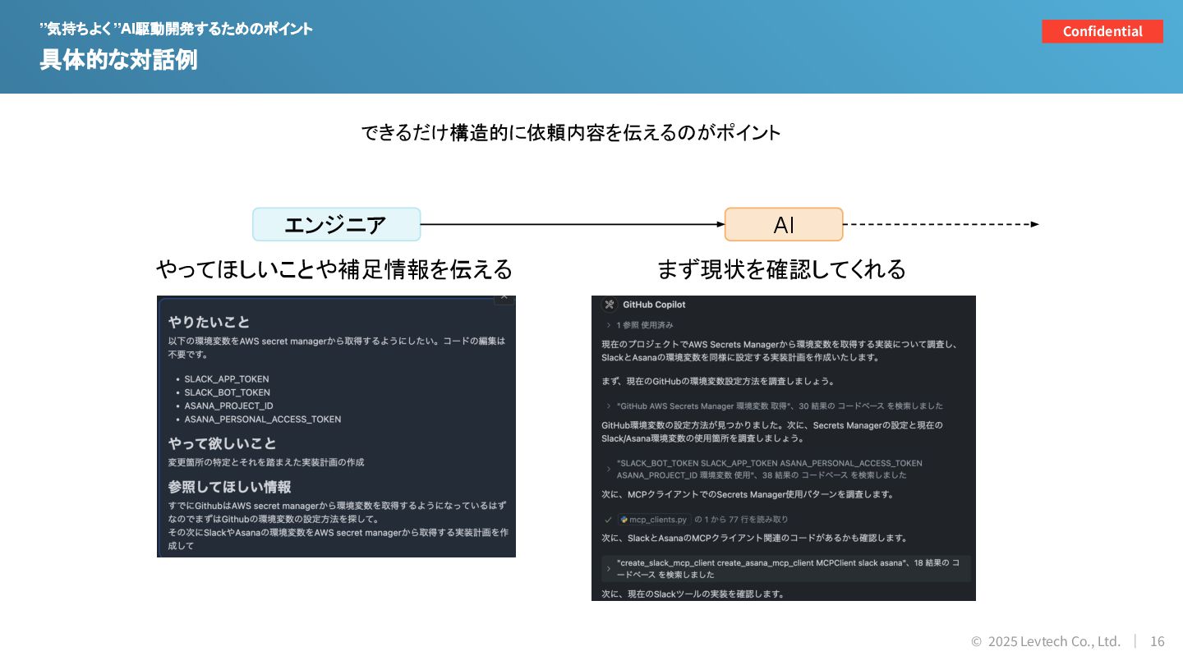Click the subtitle '気持ちよく AI駆動開発するためのポイント'

pyautogui.click(x=176, y=29)
